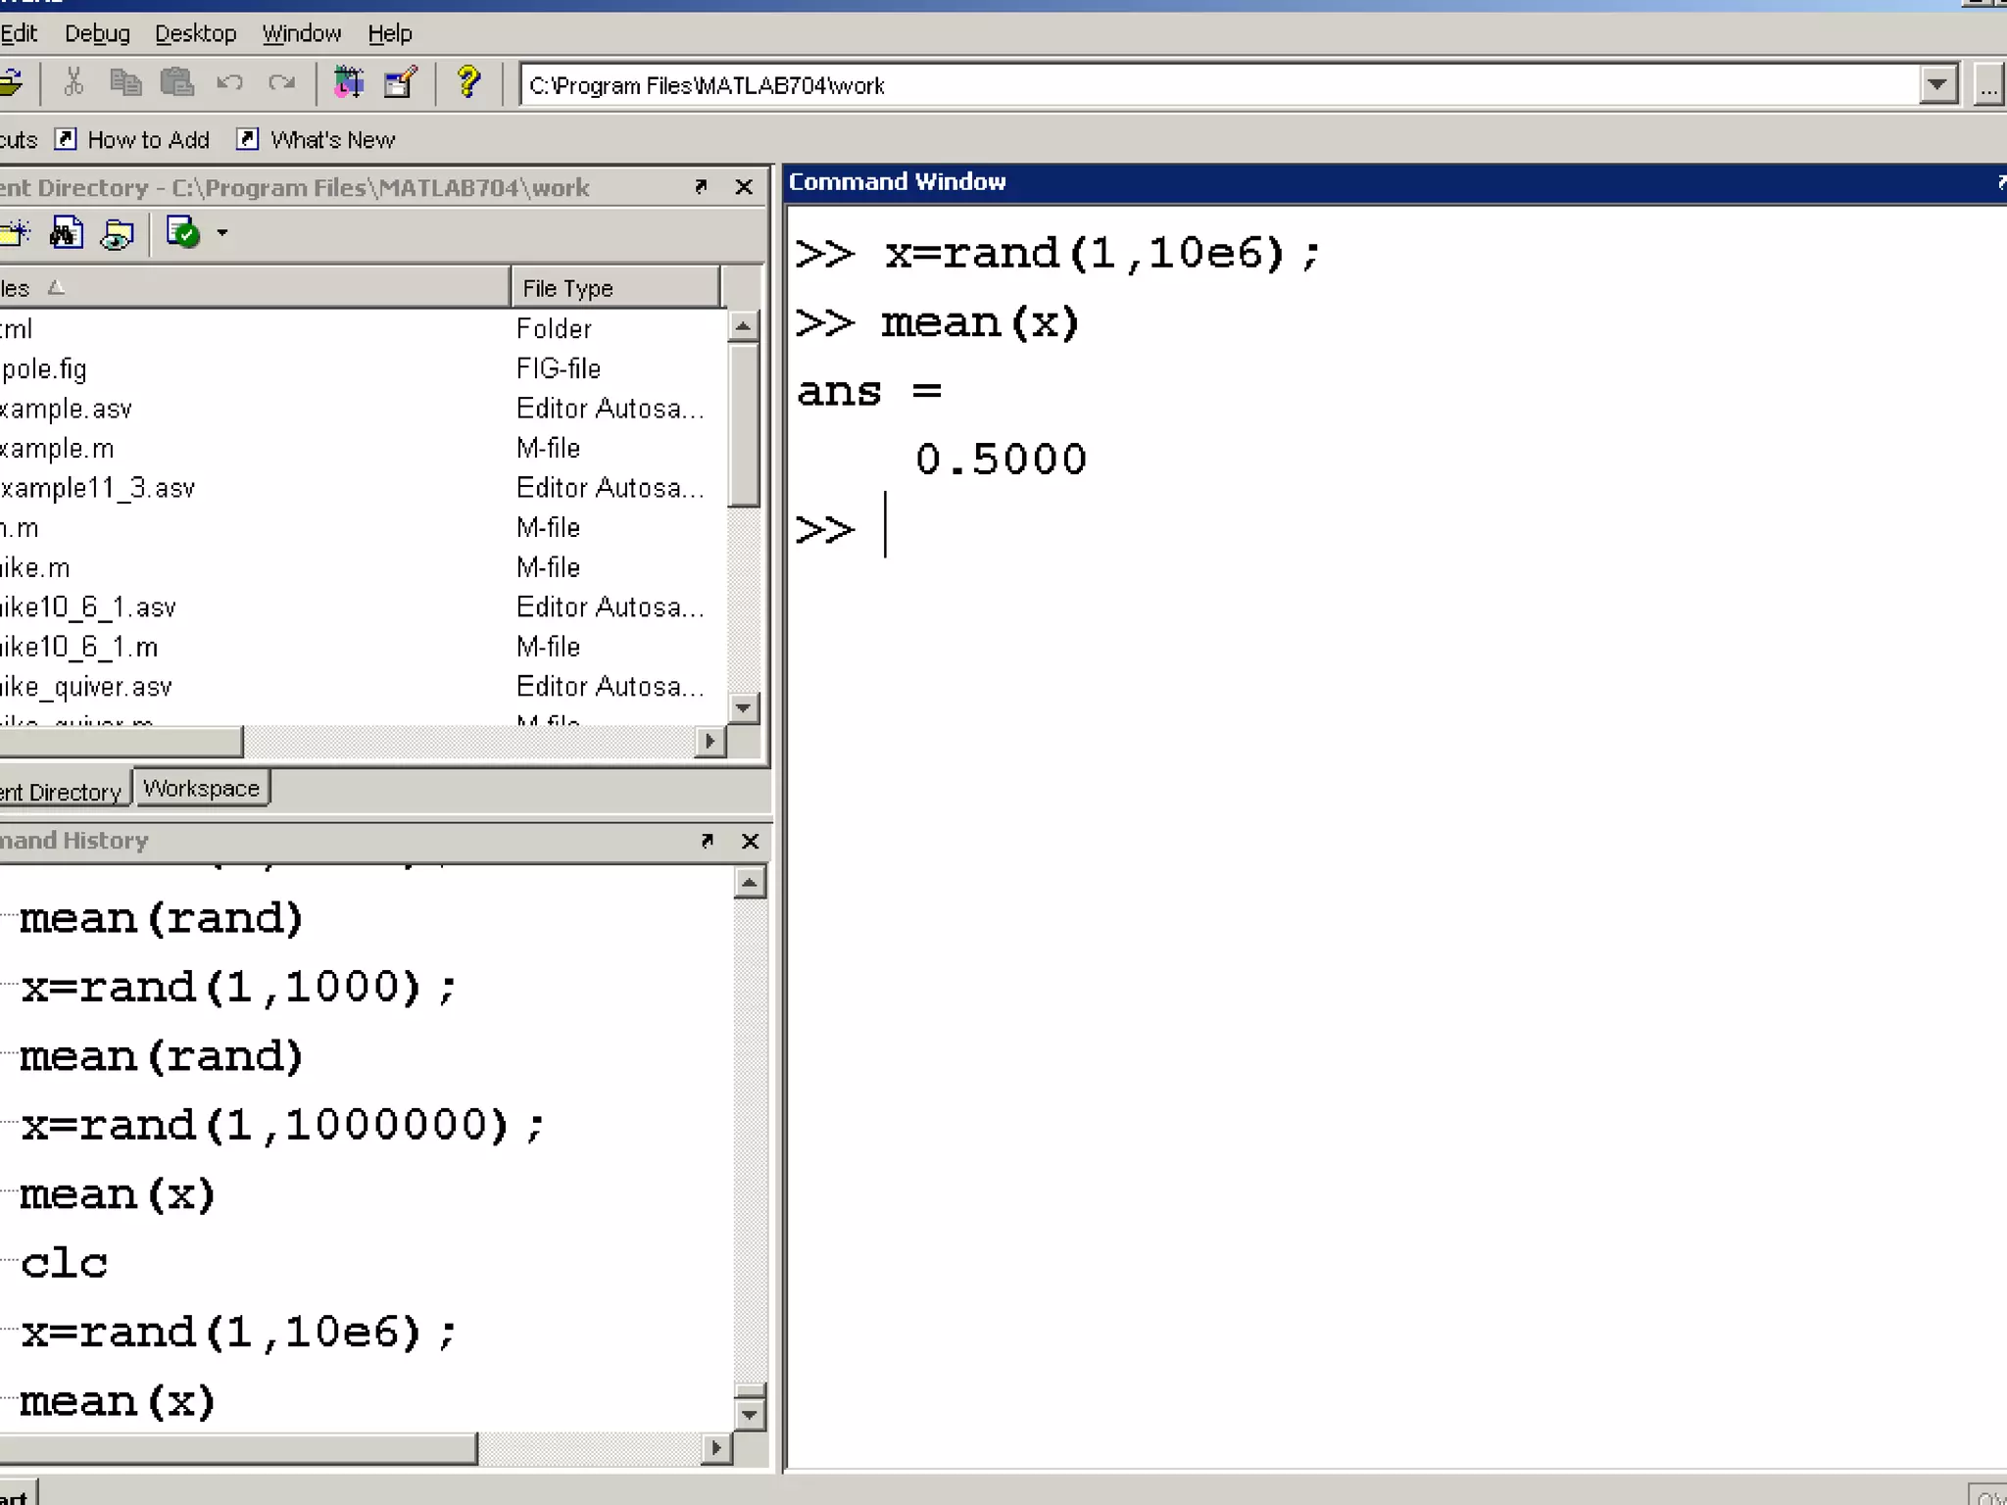Click the Paste clipboard icon

coord(176,83)
